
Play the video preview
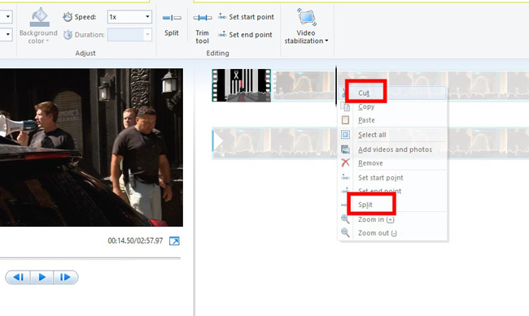pos(42,277)
